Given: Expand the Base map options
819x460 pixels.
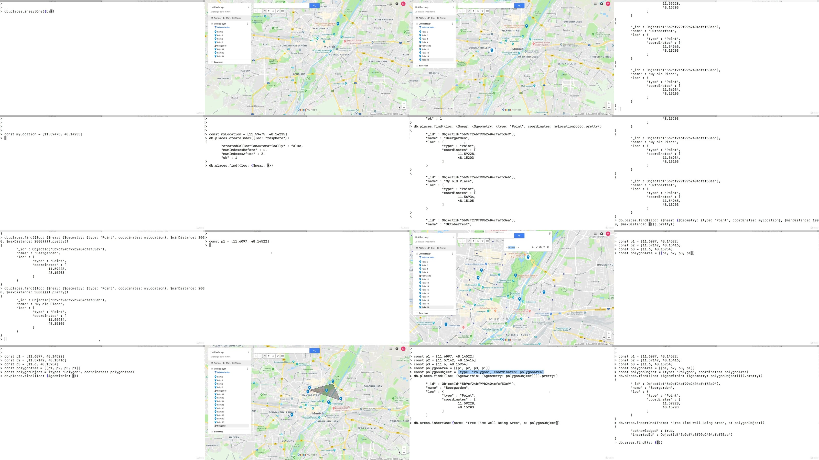Looking at the screenshot, I should 212,62.
